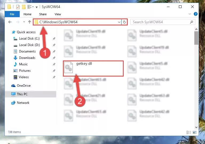Click the Downloads arrow icon in sidebar
The height and width of the screenshot is (144, 205).
15,58
